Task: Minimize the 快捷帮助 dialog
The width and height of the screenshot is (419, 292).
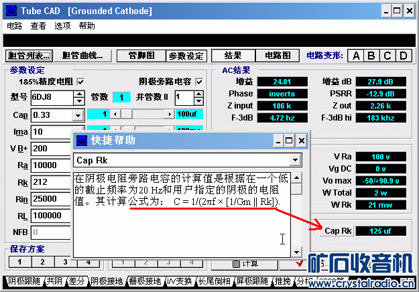Action: point(278,141)
